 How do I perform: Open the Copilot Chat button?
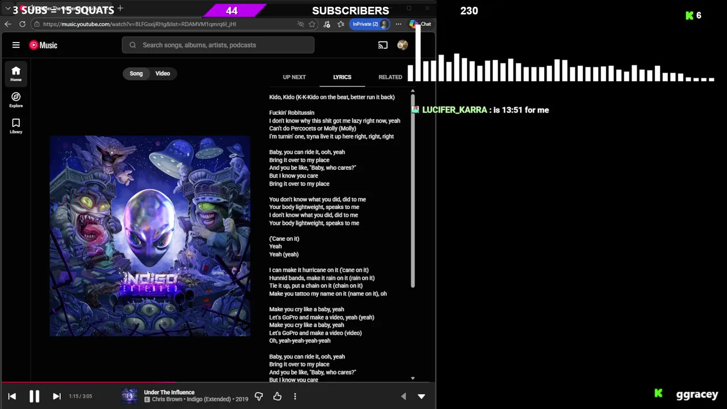click(x=421, y=24)
